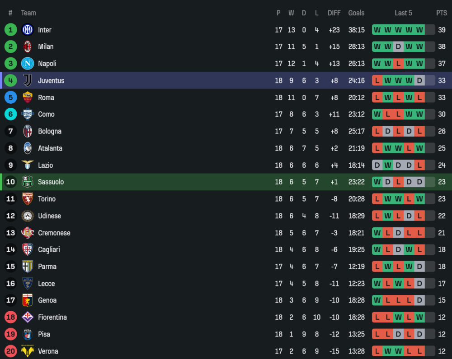The width and height of the screenshot is (452, 359).
Task: Click the Atalanta crest icon
Action: click(x=28, y=148)
